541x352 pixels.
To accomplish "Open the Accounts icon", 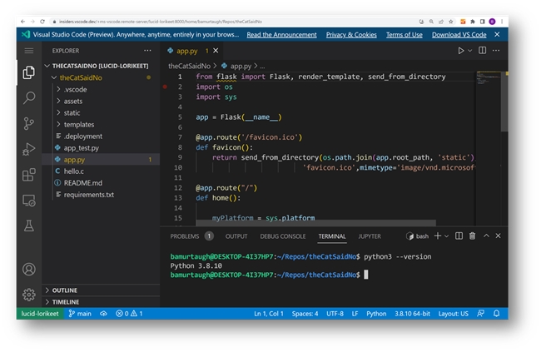I will (29, 269).
